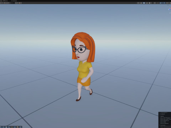Toggle Show Walls option
171x128 pixels.
(x=163, y=122)
